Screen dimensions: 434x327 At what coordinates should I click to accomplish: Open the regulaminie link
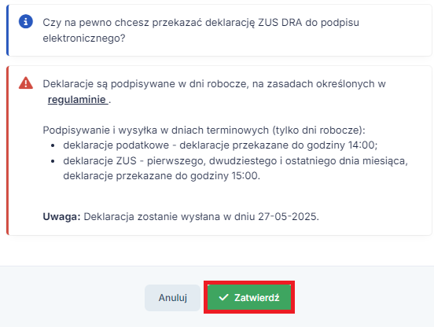tap(78, 99)
